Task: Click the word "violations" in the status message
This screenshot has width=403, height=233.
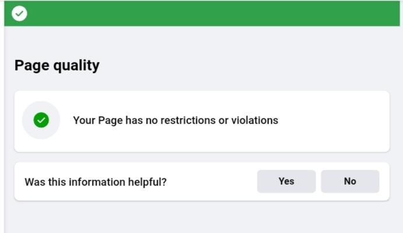Action: [254, 121]
